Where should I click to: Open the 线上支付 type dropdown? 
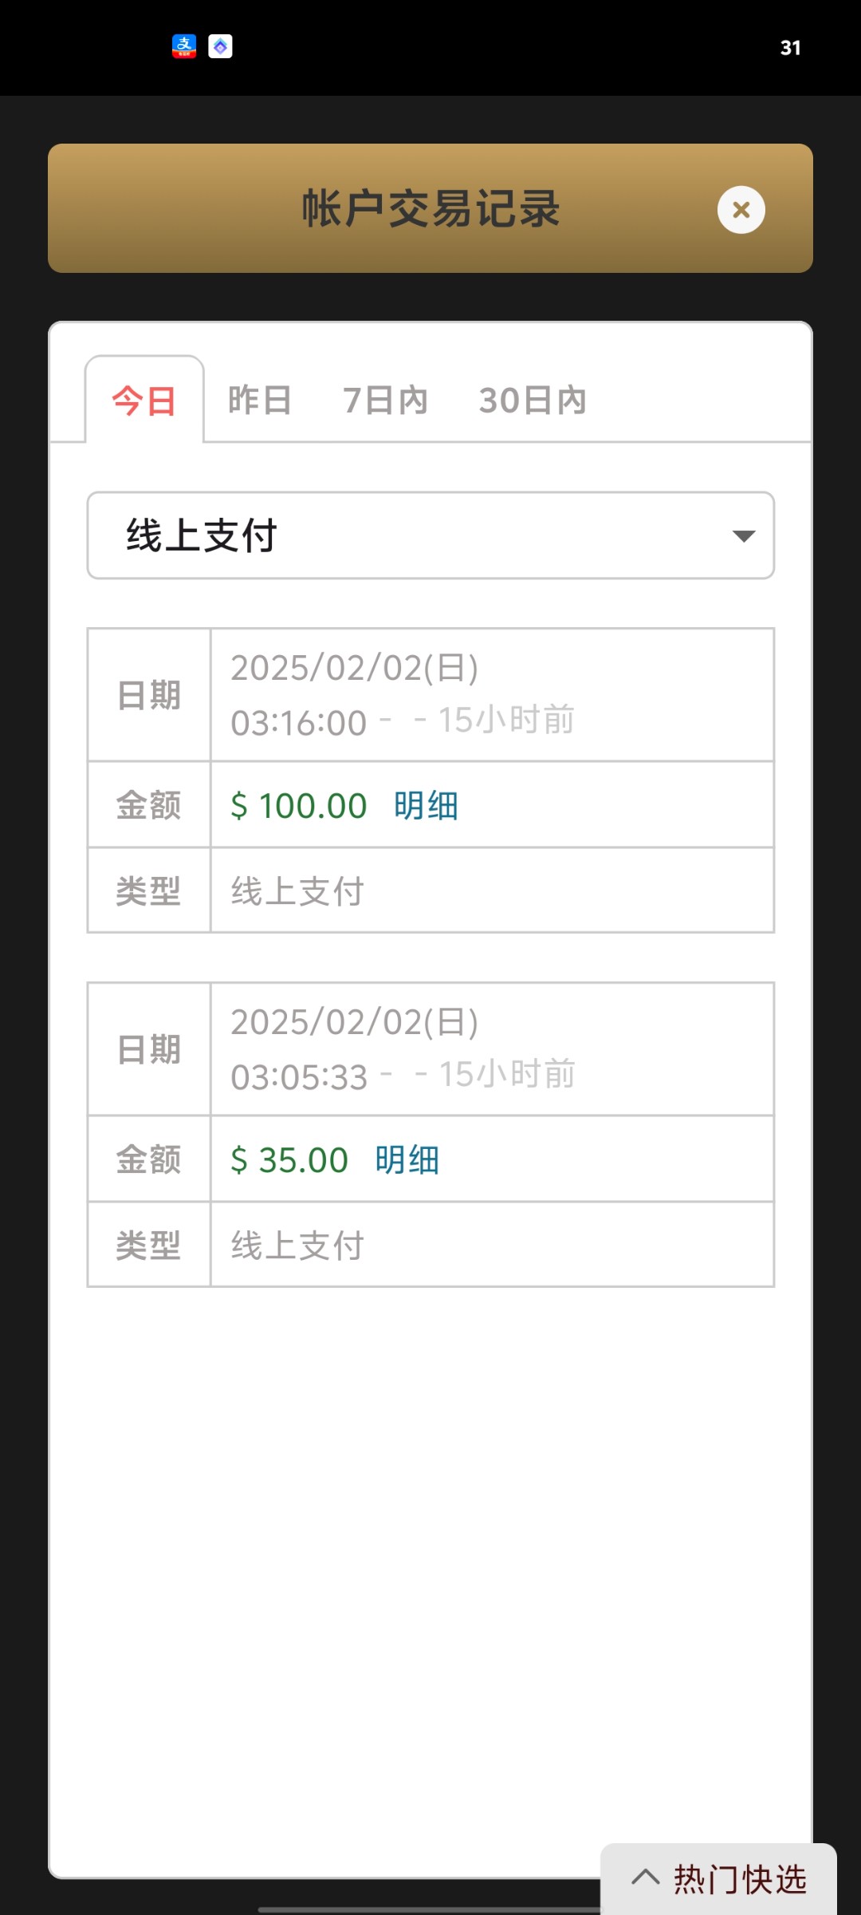[x=431, y=535]
